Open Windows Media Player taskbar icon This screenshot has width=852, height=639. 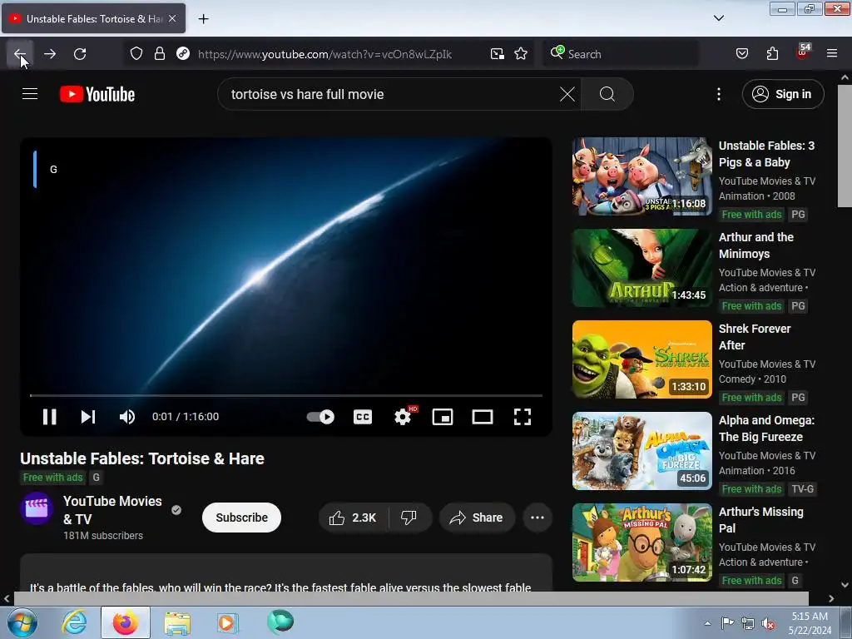coord(227,622)
